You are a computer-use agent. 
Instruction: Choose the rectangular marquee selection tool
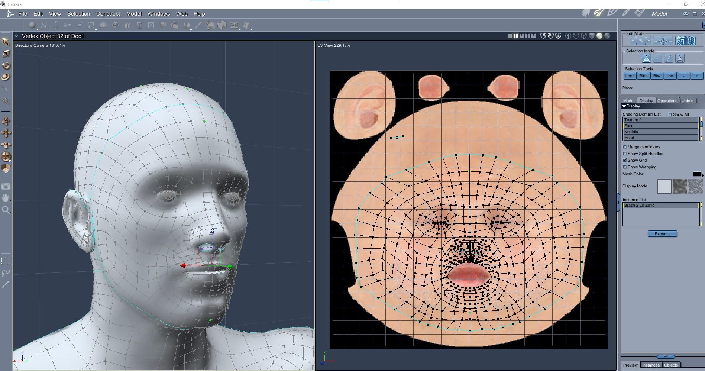click(x=6, y=261)
